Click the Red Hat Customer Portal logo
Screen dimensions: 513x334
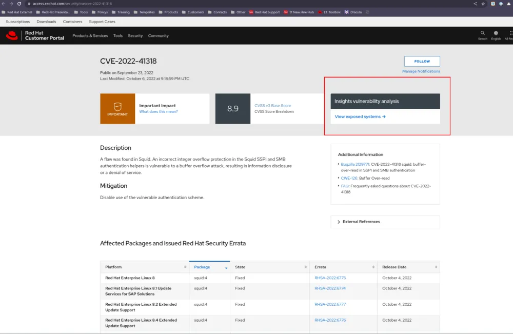click(x=35, y=35)
